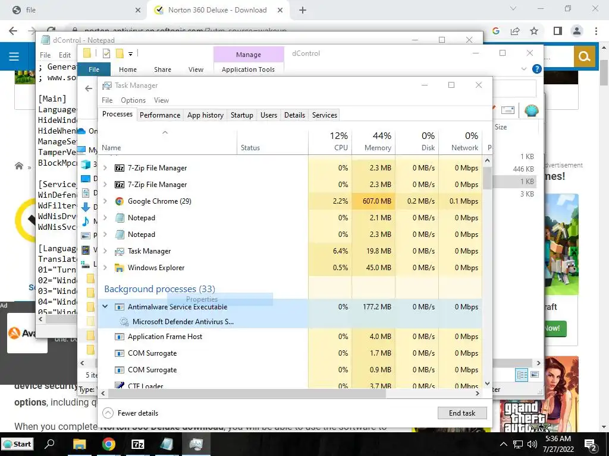Image resolution: width=609 pixels, height=456 pixels.
Task: Select the second COM Surrogate row
Action: point(290,370)
